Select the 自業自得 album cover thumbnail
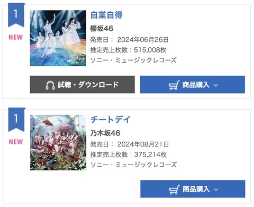The height and width of the screenshot is (207, 254). click(x=58, y=38)
